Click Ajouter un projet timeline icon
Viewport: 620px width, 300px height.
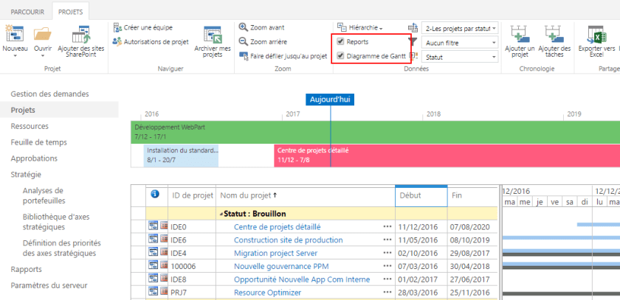[x=520, y=35]
